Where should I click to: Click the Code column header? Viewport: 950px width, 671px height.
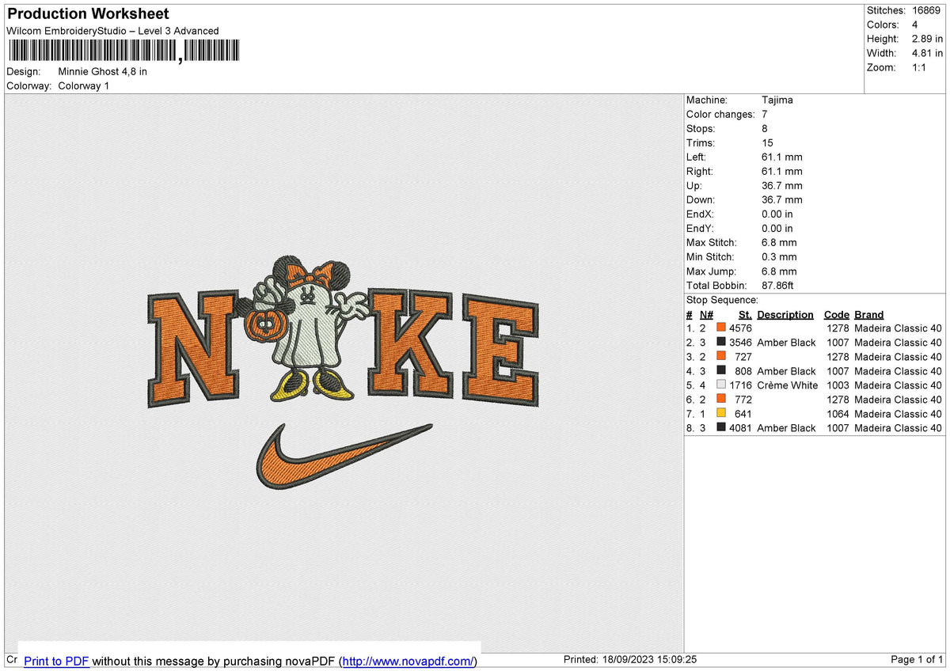tap(836, 315)
